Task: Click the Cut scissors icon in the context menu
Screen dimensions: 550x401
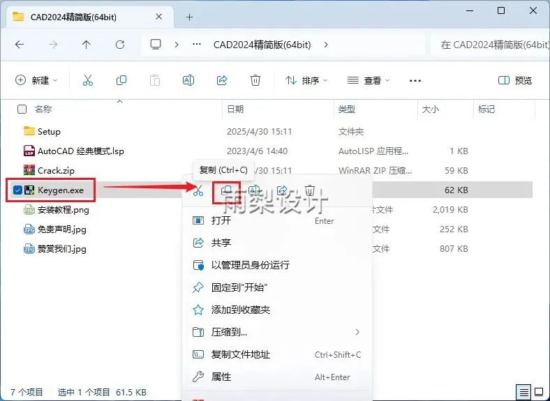Action: click(198, 190)
